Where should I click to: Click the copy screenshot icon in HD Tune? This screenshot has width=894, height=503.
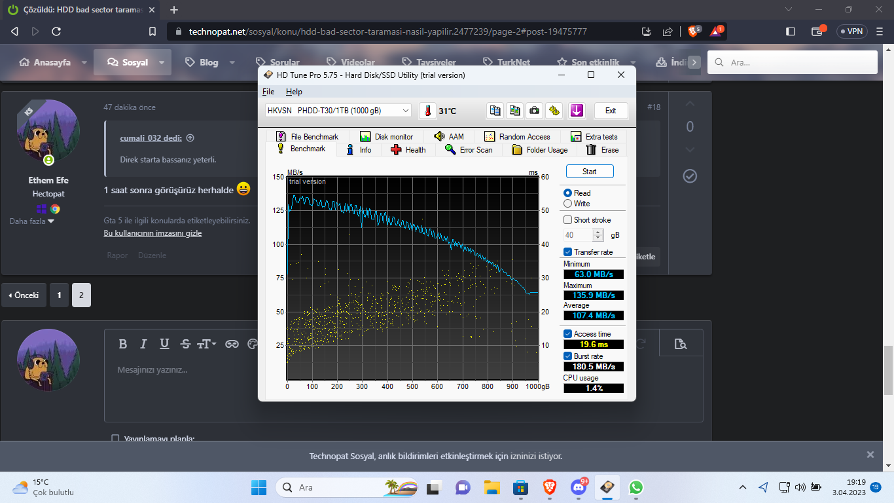click(515, 111)
